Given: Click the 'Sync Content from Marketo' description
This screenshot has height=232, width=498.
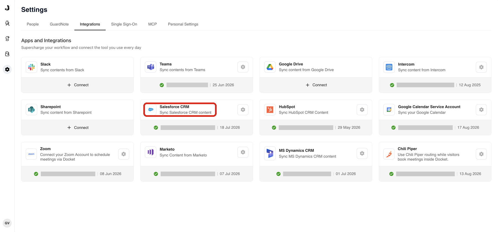Looking at the screenshot, I should (x=183, y=155).
